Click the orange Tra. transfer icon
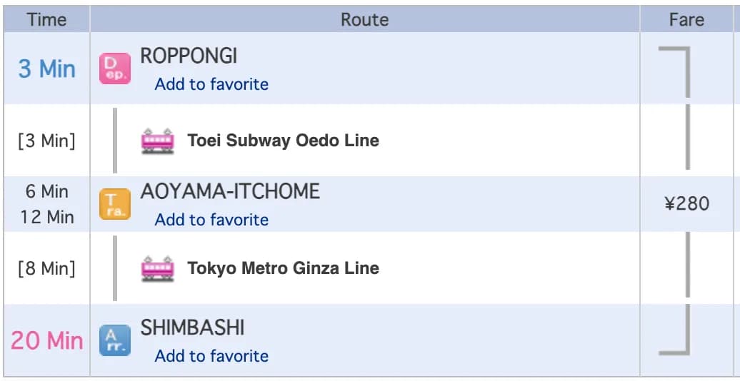Viewport: 740px width, 381px height. point(115,204)
